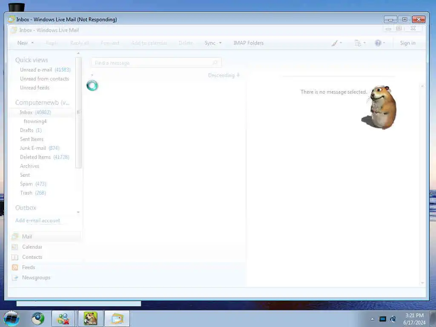Open the browser icon on taskbar

coord(38,318)
